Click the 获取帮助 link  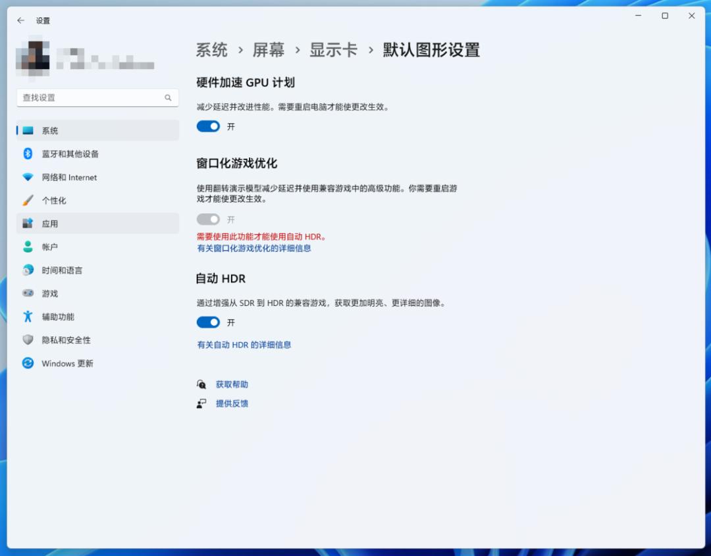[x=232, y=384]
